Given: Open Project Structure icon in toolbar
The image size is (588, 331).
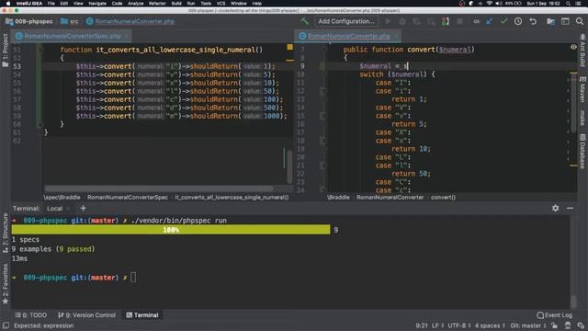Looking at the screenshot, I should (550, 21).
